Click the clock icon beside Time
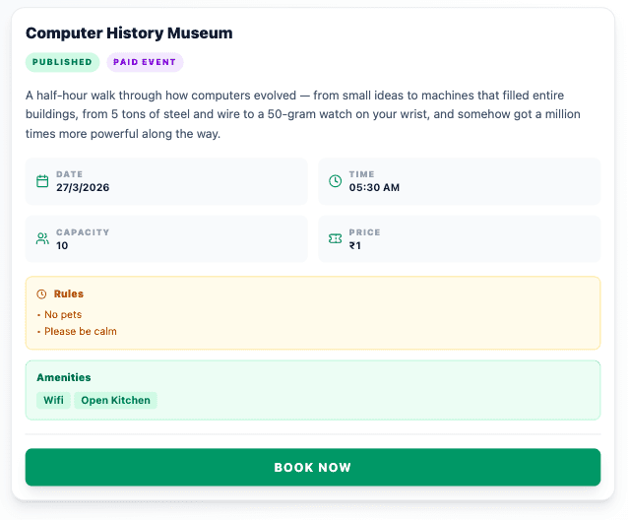The width and height of the screenshot is (628, 520). point(335,181)
